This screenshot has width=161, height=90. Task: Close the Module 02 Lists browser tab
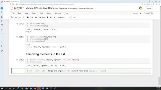[x=19, y=1]
